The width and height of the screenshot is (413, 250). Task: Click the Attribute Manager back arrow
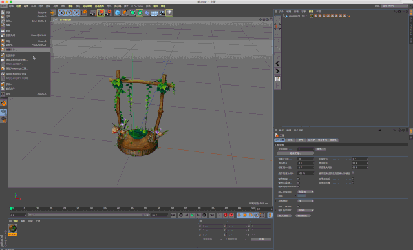[380, 130]
